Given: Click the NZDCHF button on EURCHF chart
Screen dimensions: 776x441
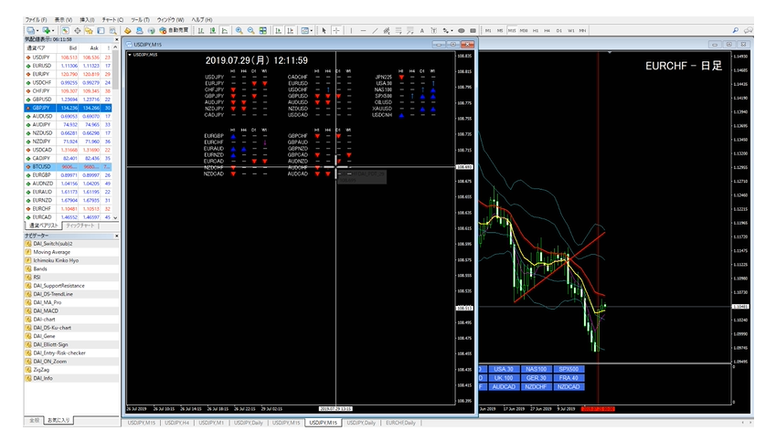Looking at the screenshot, I should click(x=536, y=386).
